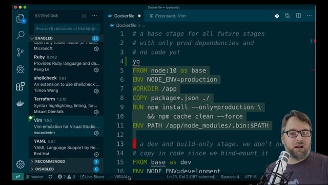Click the 'yo' text on line 4
This screenshot has width=328, height=185.
(x=136, y=62)
